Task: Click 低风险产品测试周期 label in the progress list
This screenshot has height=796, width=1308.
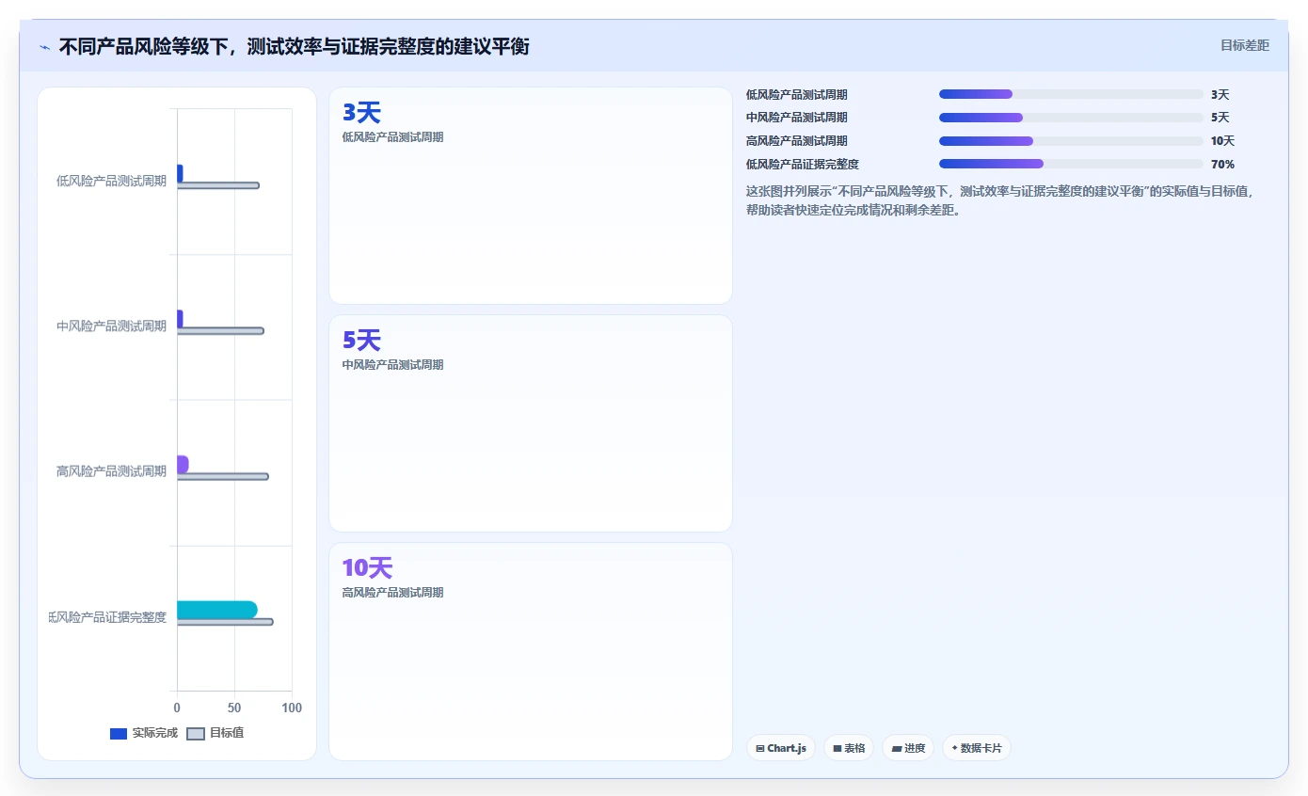Action: [797, 95]
